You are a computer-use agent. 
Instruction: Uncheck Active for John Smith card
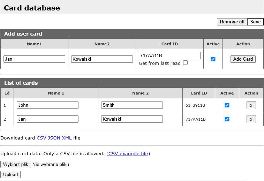coord(227,105)
